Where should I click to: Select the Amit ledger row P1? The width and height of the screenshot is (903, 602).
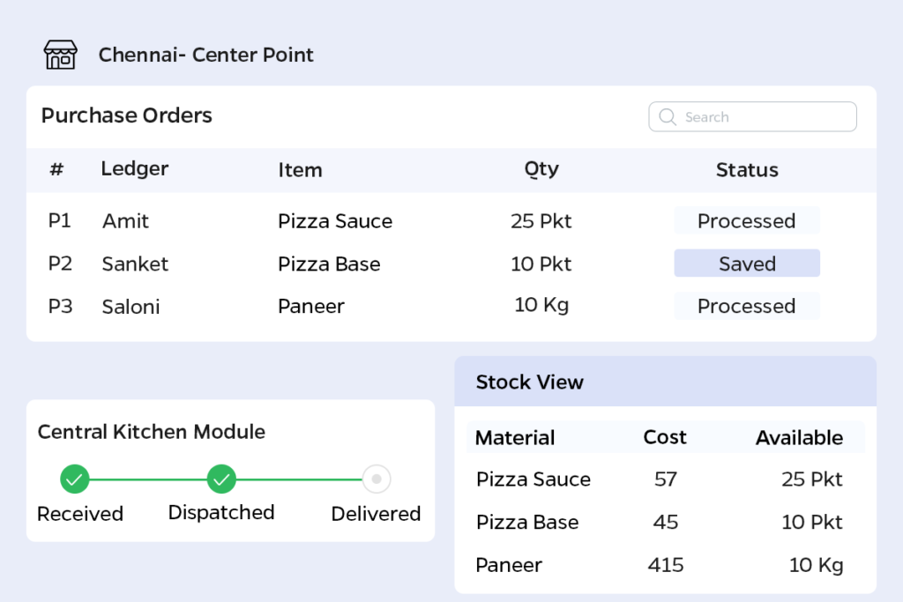click(125, 221)
